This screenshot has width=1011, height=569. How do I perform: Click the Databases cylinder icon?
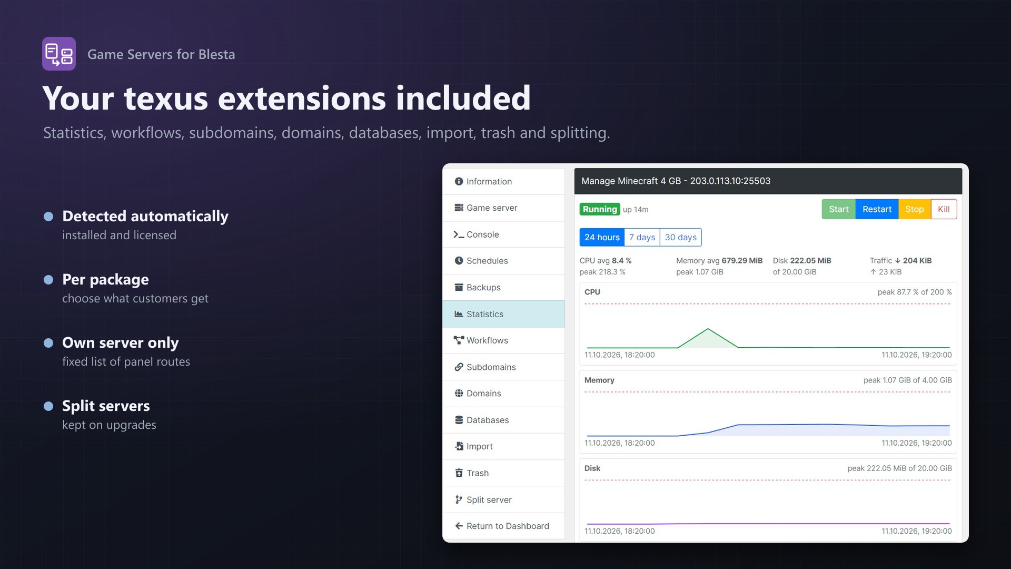(x=459, y=420)
